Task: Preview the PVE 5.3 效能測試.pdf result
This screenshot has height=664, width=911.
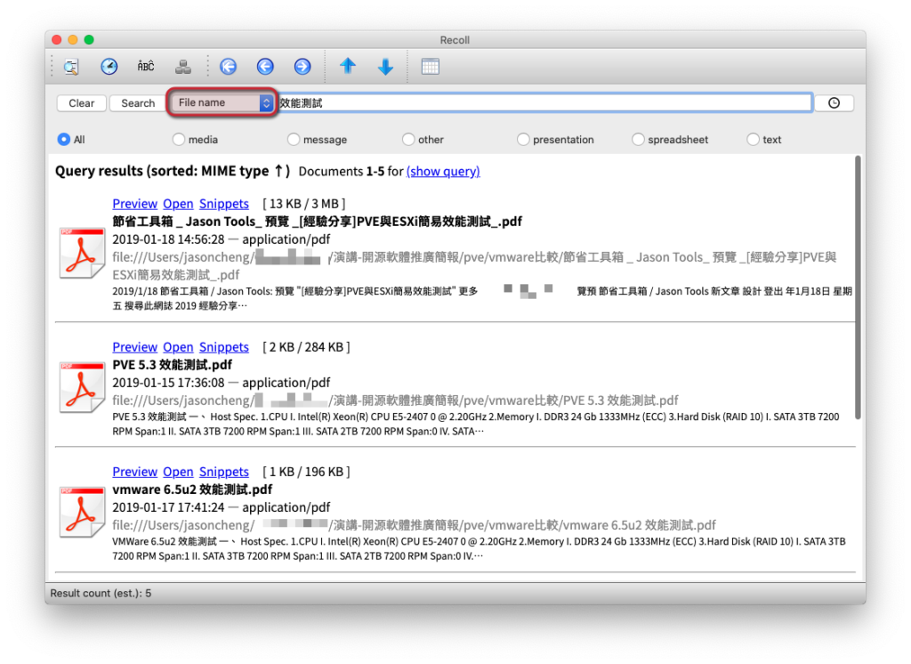Action: (x=135, y=347)
